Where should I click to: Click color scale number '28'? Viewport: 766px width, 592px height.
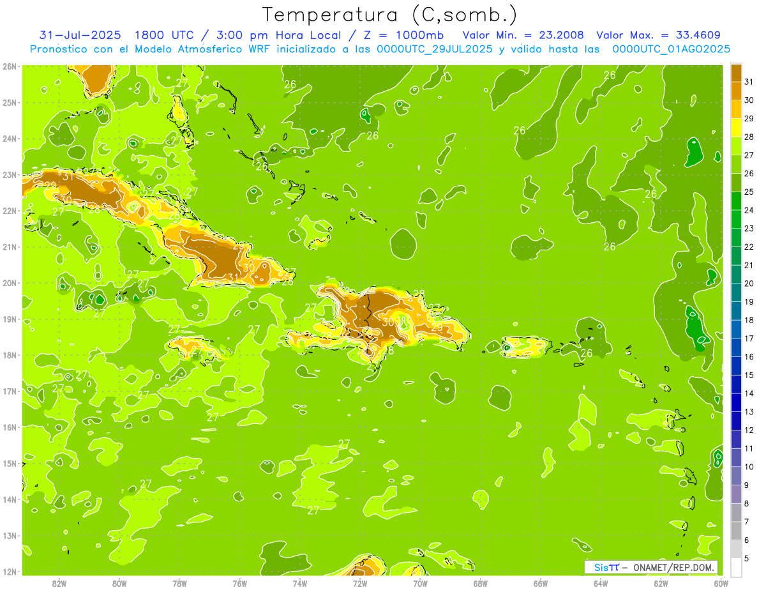(750, 137)
